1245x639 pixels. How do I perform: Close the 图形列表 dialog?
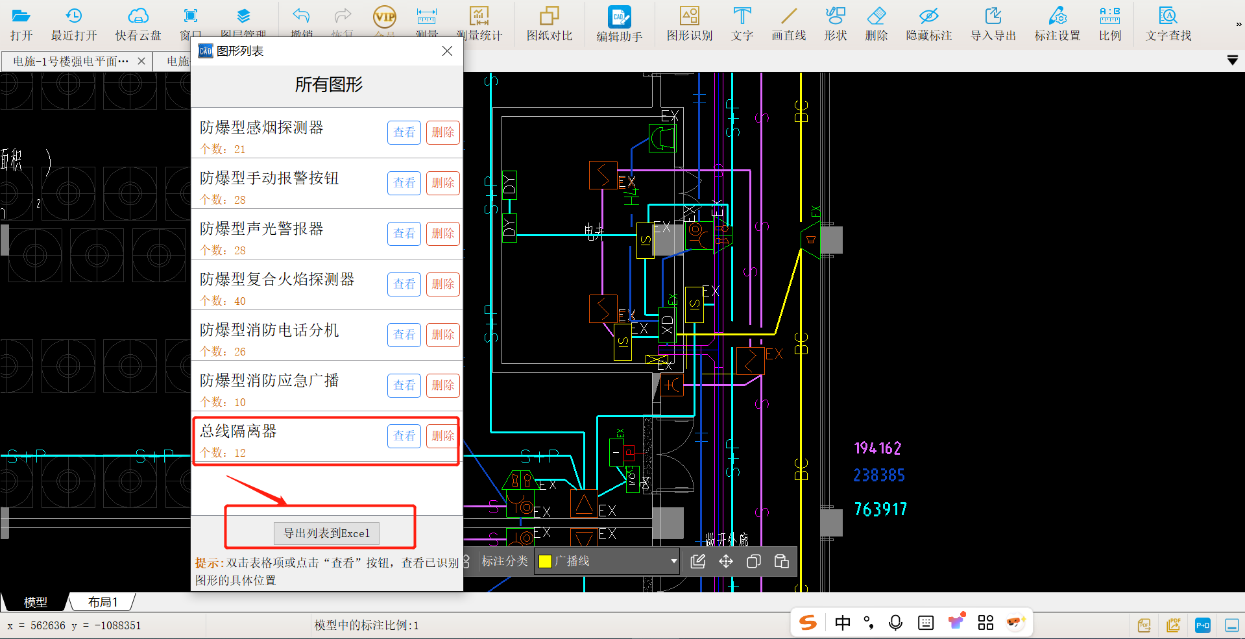447,51
